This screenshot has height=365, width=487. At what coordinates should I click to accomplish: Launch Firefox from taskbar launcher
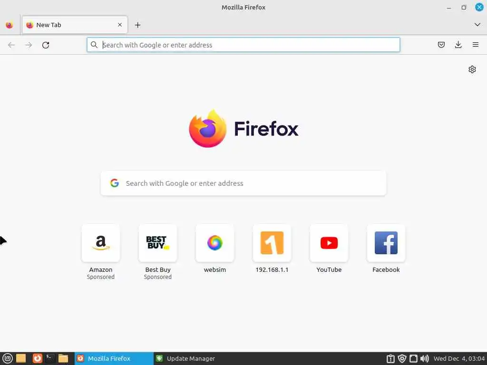[37, 358]
